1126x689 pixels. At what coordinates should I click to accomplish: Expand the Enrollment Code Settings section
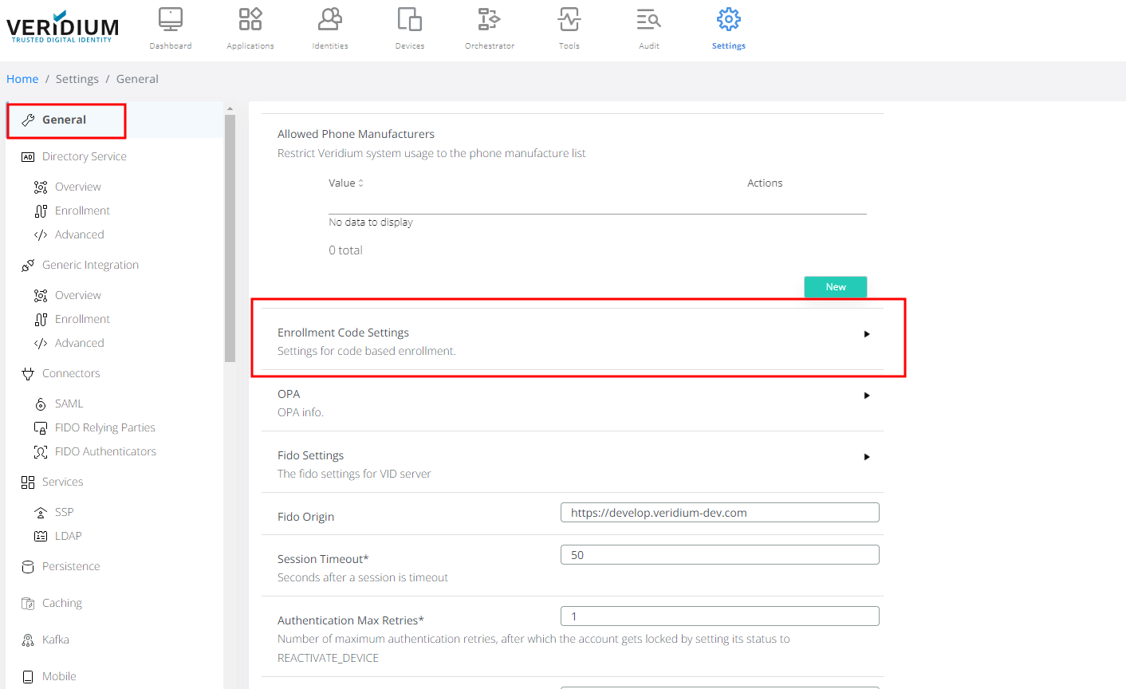coord(867,334)
